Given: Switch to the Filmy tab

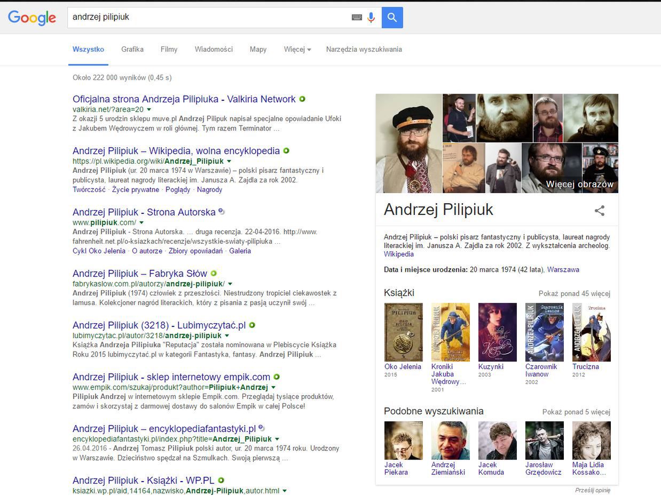Looking at the screenshot, I should pyautogui.click(x=169, y=50).
